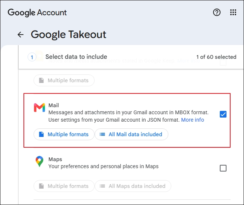
Task: Open the Google apps grid
Action: pyautogui.click(x=233, y=12)
